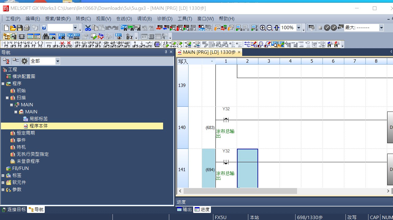Click the Zoom Out magnifier icon

pyautogui.click(x=269, y=28)
